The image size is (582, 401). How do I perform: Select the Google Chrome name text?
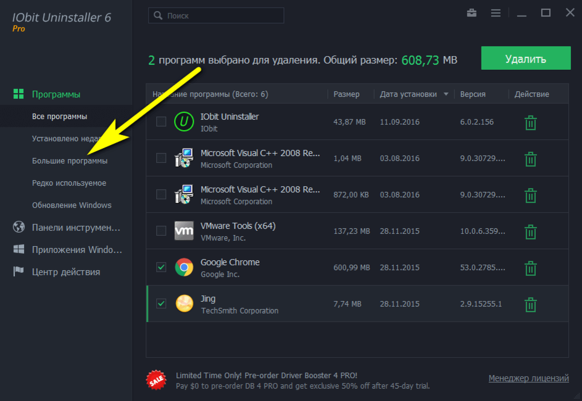tap(230, 262)
